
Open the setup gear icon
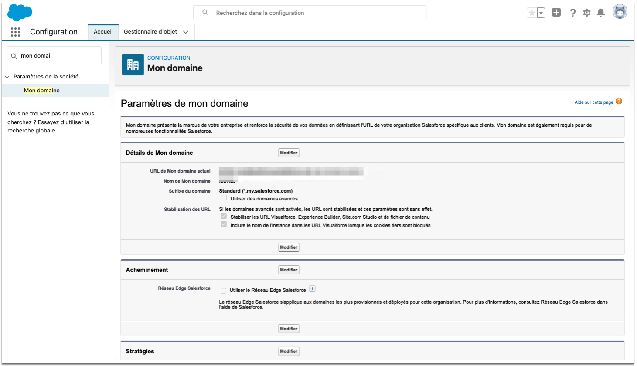587,13
